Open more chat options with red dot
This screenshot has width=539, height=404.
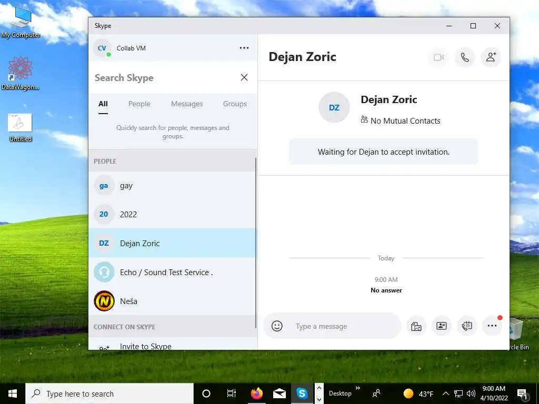pyautogui.click(x=492, y=326)
